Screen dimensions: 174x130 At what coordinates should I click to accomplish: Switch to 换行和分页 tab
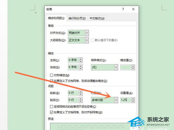[77, 18]
